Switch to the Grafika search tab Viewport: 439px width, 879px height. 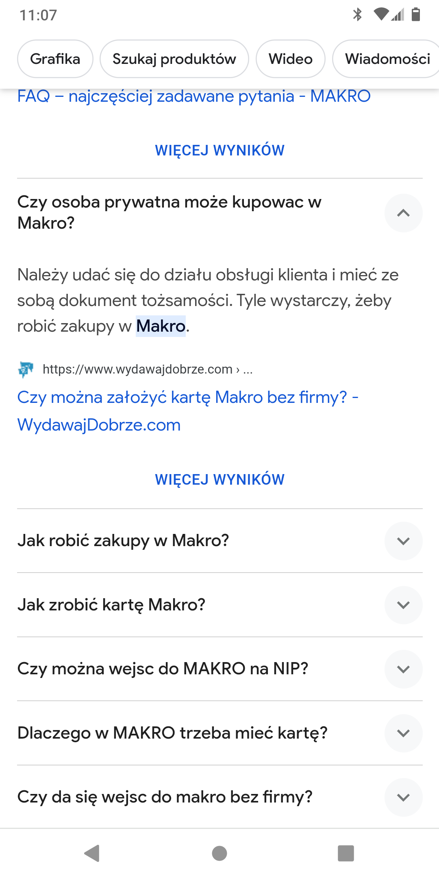pos(55,59)
